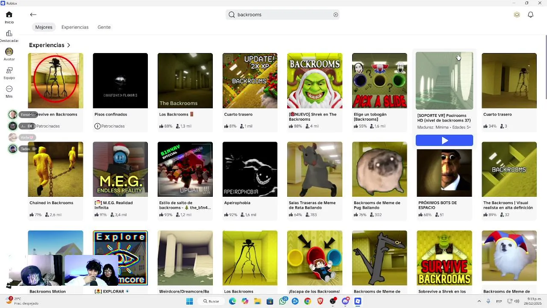547x308 pixels.
Task: Show hidden system tray icons
Action: coord(479,301)
